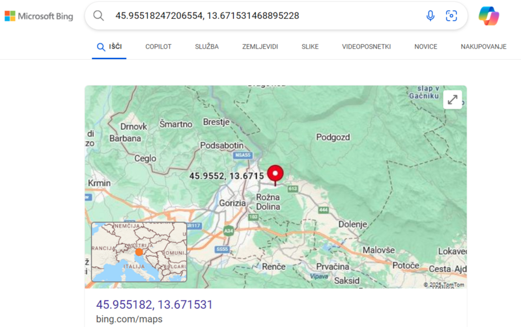The image size is (521, 327).
Task: Open visual search camera icon
Action: [451, 16]
